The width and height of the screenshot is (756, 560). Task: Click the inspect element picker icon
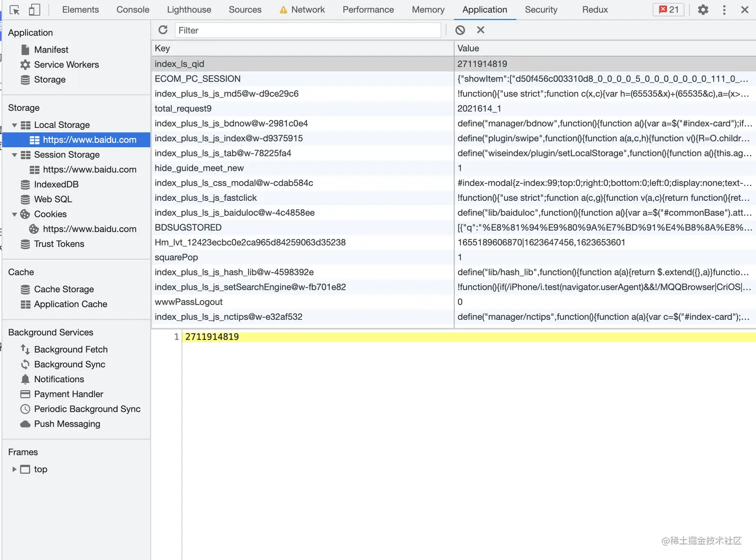tap(14, 9)
